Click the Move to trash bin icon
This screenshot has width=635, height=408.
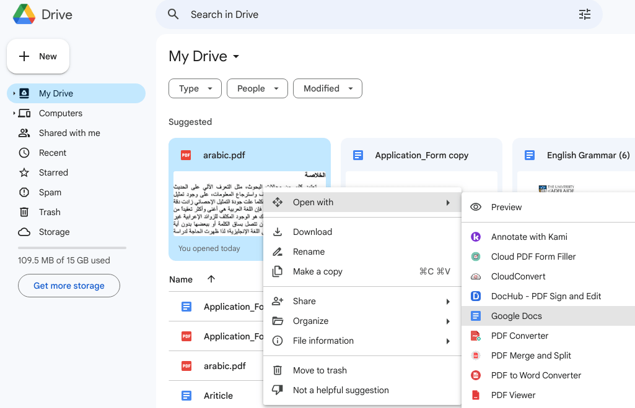click(278, 370)
